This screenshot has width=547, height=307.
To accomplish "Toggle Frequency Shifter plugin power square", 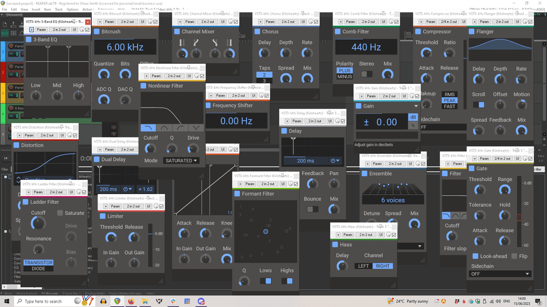I will click(x=208, y=105).
